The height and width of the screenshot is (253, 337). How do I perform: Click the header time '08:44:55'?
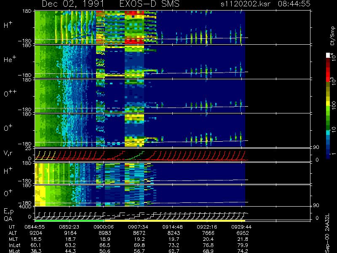click(x=294, y=4)
